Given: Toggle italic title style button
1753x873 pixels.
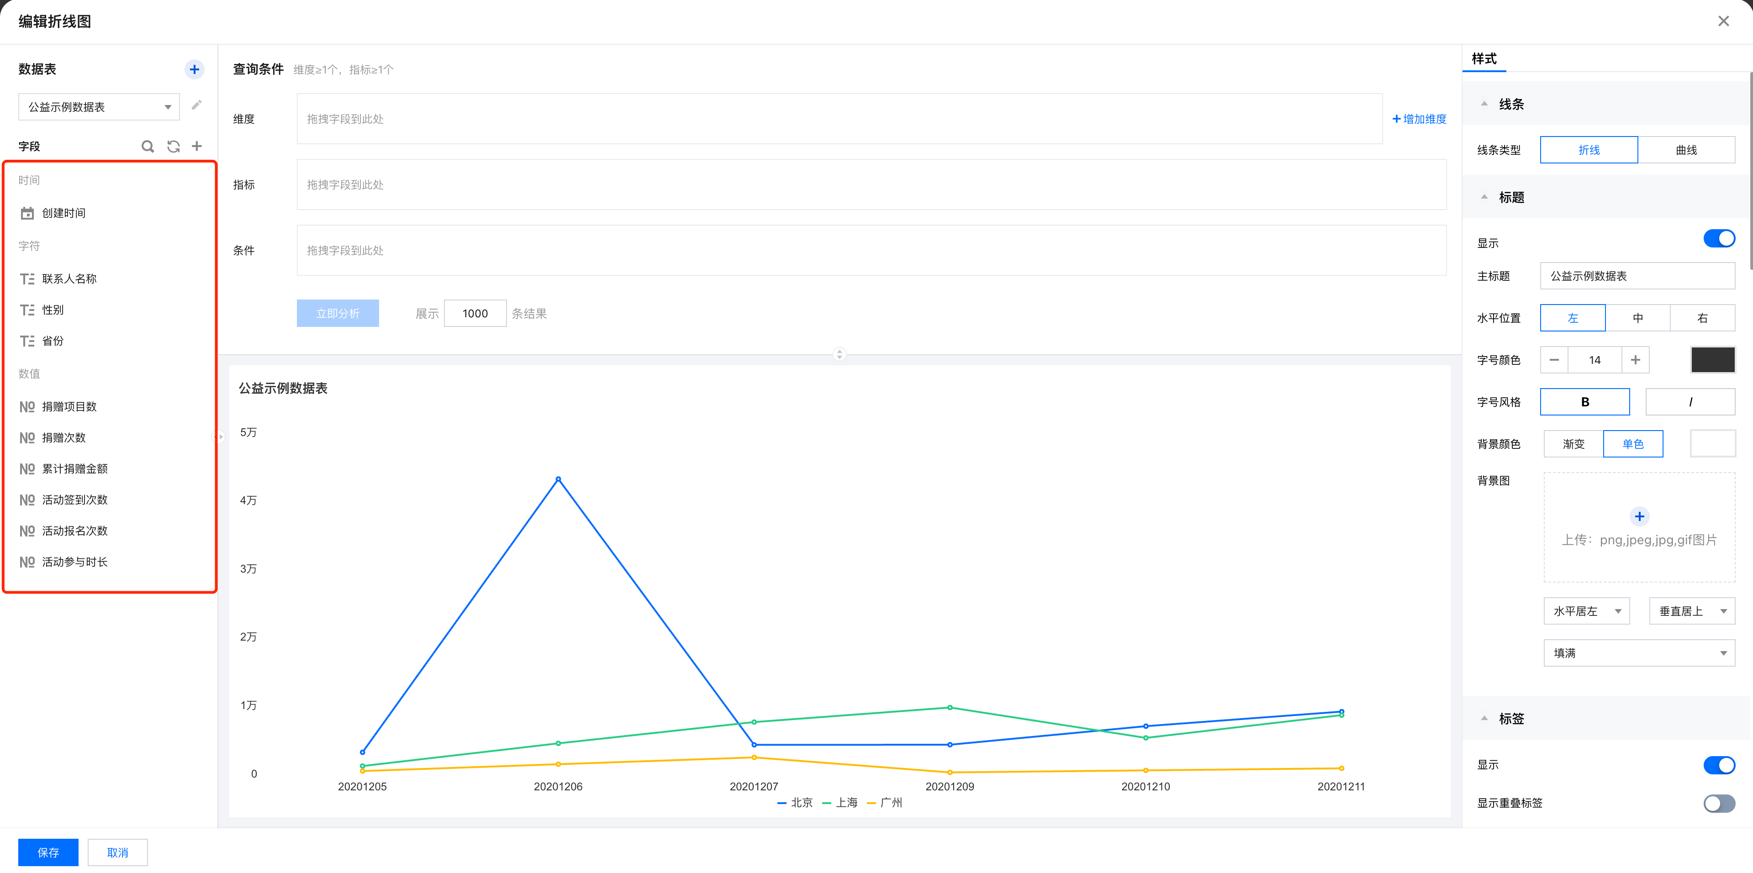Looking at the screenshot, I should coord(1690,402).
